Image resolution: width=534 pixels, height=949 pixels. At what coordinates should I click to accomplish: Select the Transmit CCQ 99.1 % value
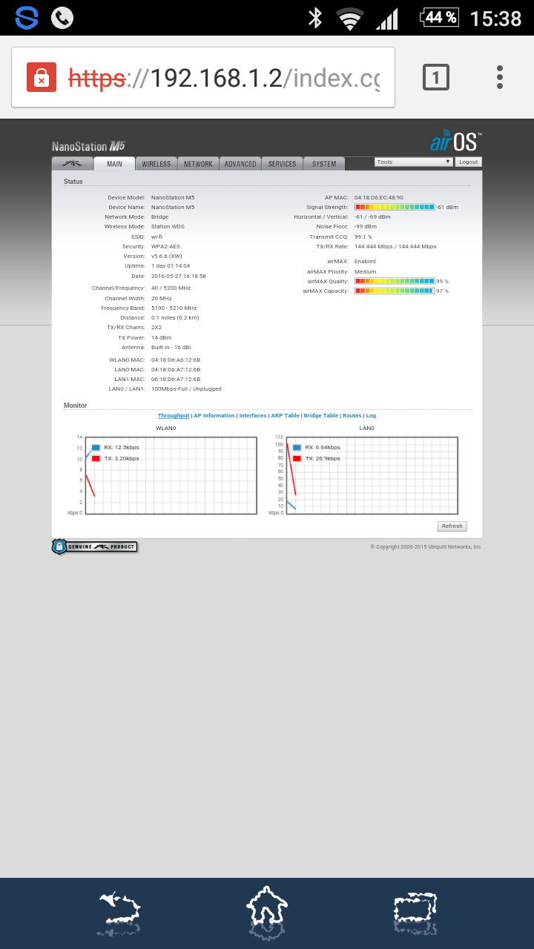(363, 237)
